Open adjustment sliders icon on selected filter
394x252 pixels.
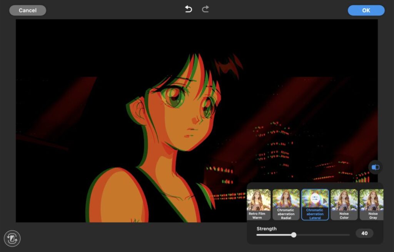315,198
